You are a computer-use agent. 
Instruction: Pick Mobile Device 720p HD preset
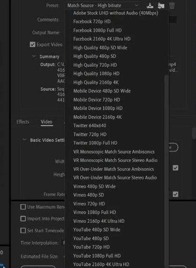tap(97, 100)
